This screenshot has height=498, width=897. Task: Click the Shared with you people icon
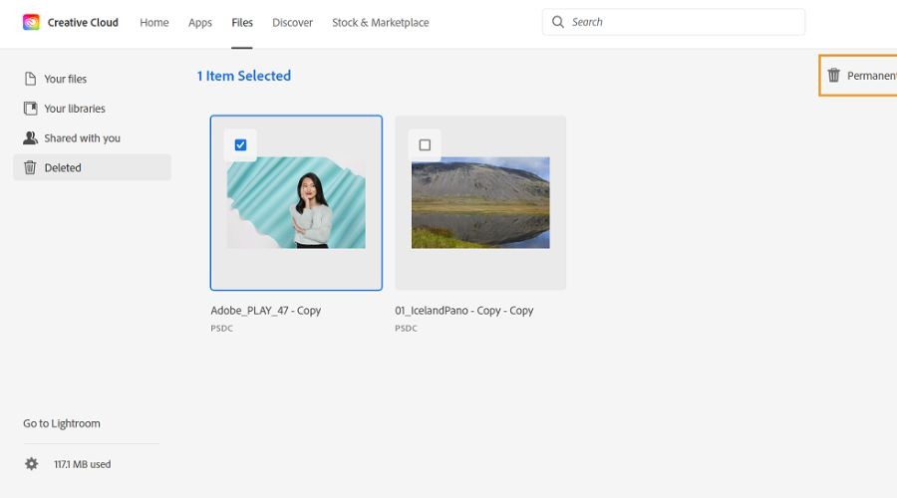point(30,137)
